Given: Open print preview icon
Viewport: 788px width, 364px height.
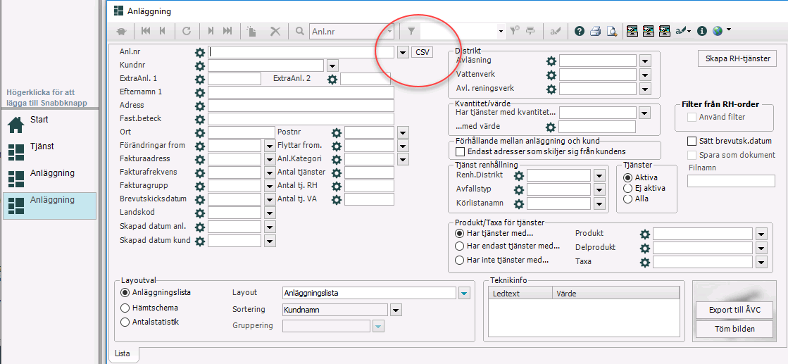Looking at the screenshot, I should pyautogui.click(x=612, y=31).
